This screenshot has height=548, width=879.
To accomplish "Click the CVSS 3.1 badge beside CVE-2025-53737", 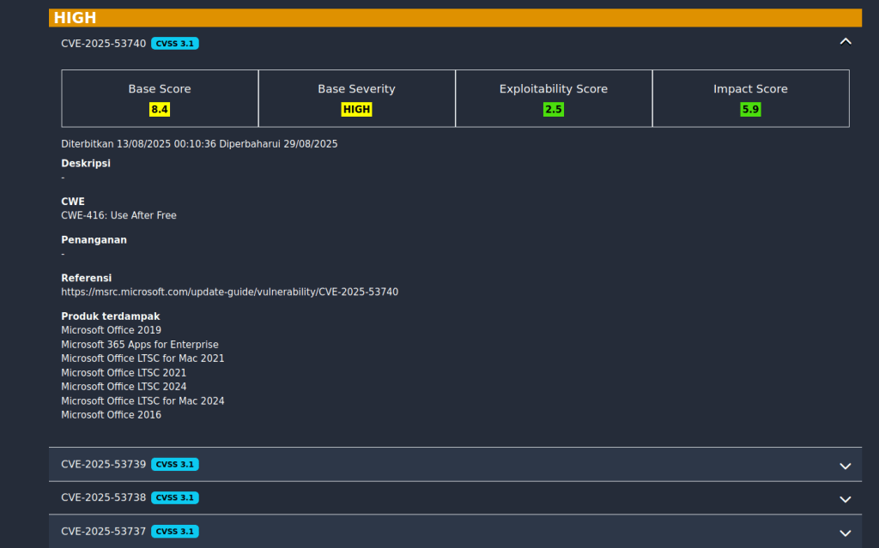I will click(x=175, y=531).
